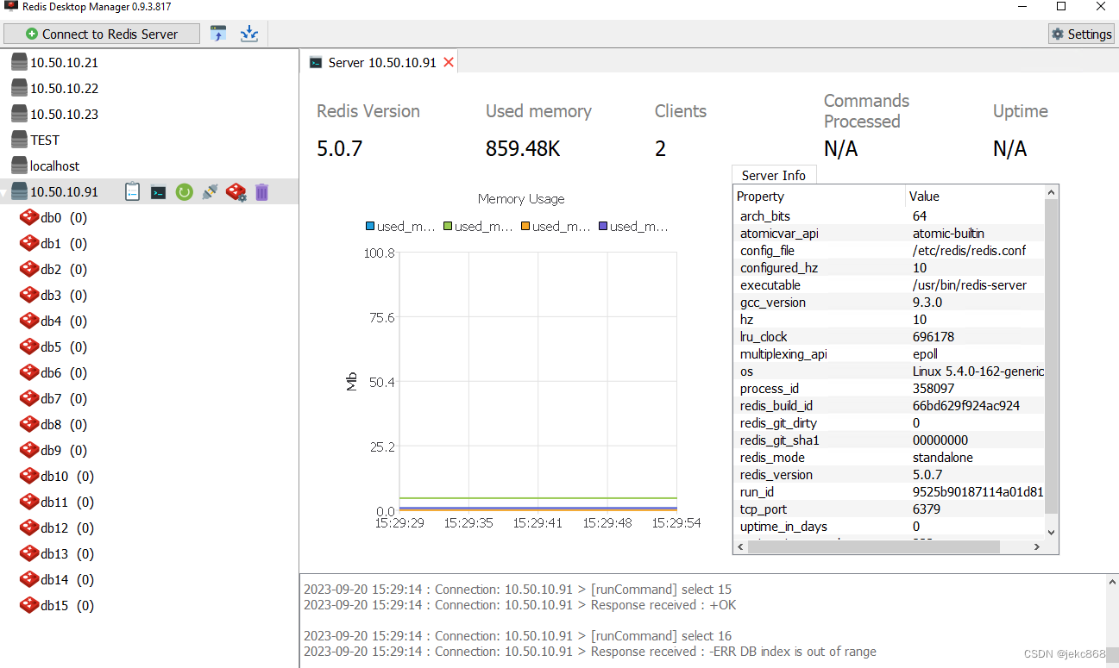Click the server icon beside localhost

(19, 165)
